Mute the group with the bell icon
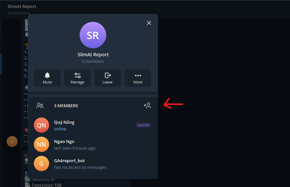290x187 pixels. 47,78
